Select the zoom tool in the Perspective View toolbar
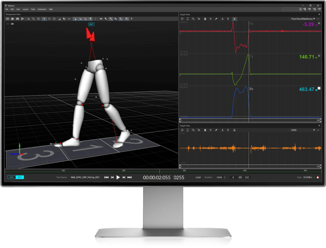The image size is (326, 248). point(28,19)
